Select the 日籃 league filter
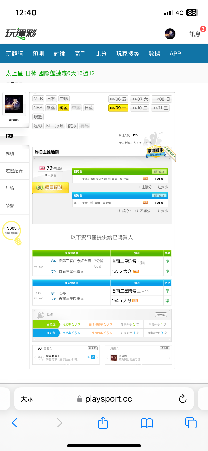Screen dimensions: 208x451 click(89, 108)
